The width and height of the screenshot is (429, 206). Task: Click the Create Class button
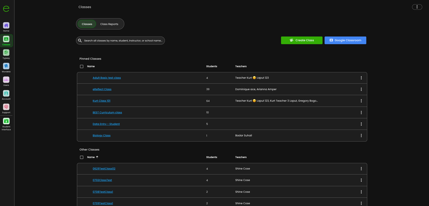click(x=302, y=40)
